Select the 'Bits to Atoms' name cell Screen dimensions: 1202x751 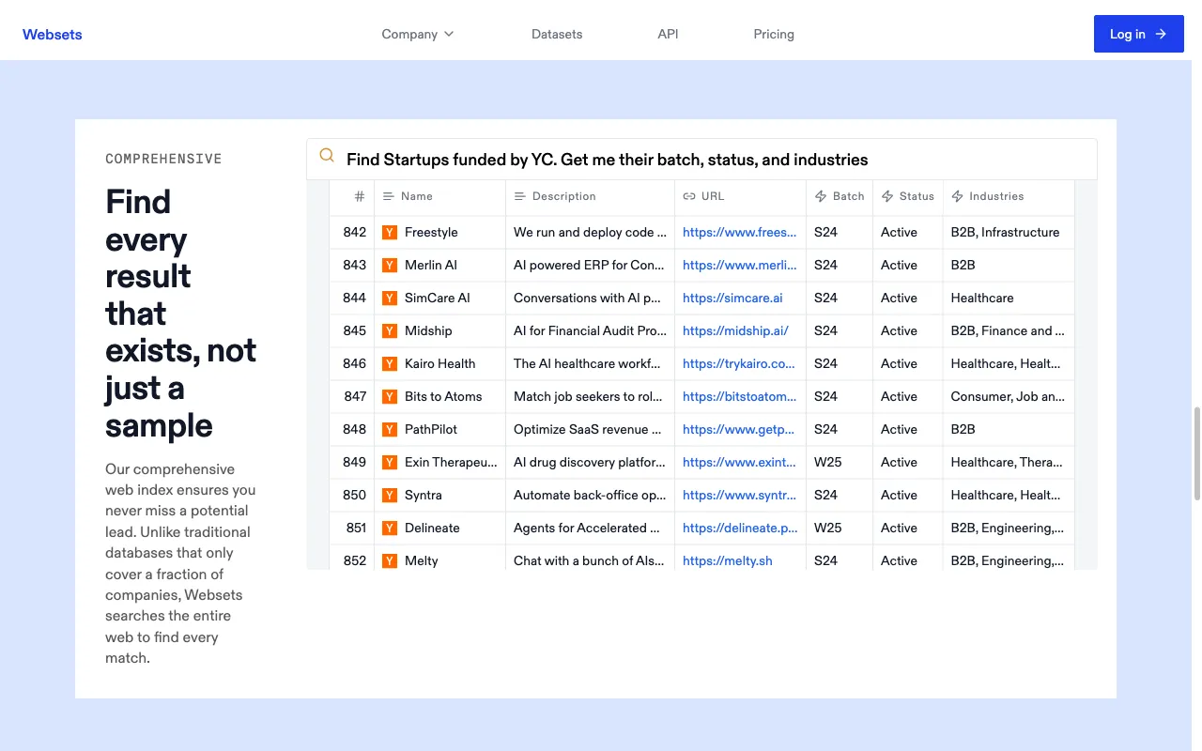[x=439, y=396]
